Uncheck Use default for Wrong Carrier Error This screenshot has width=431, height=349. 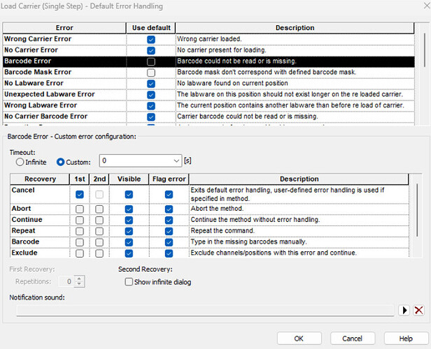(151, 39)
